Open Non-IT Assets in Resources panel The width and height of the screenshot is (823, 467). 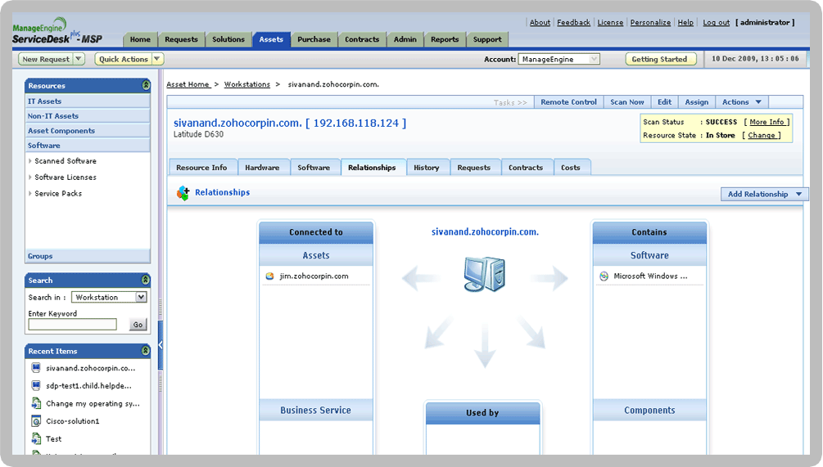coord(87,116)
